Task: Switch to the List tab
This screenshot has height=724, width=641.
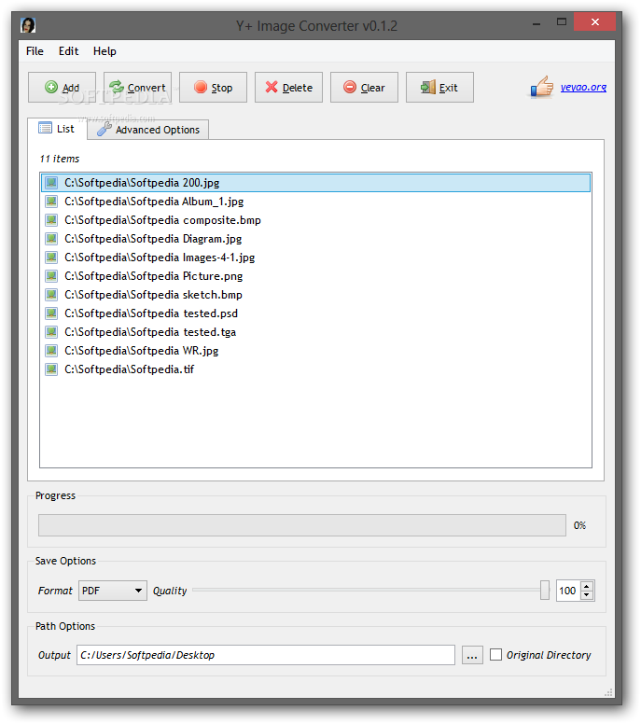Action: tap(57, 129)
